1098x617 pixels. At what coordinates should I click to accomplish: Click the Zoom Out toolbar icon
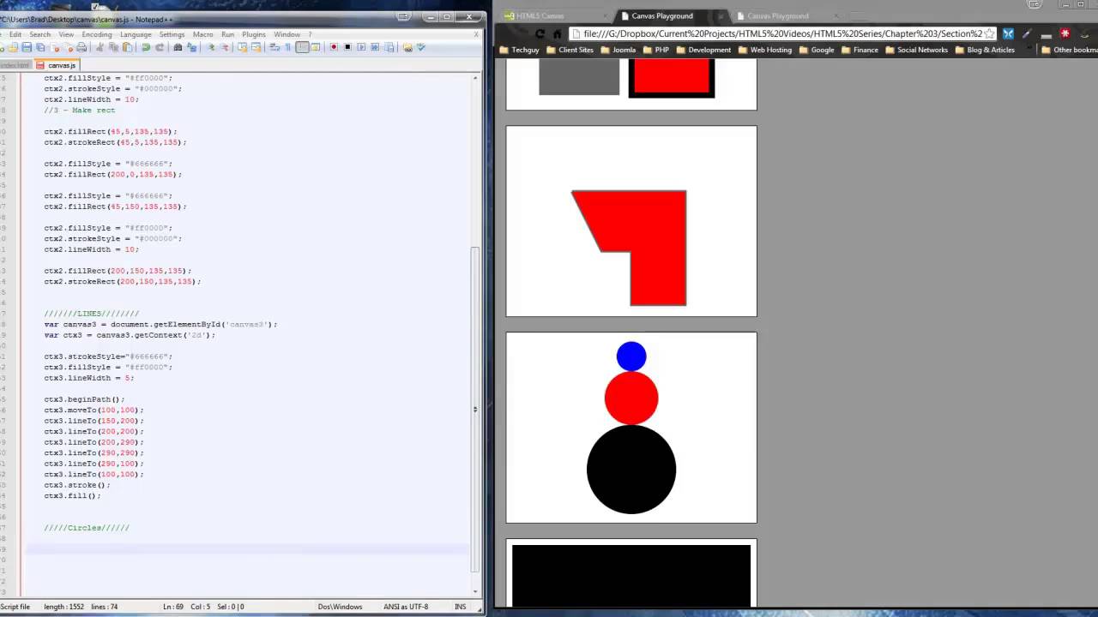pos(225,47)
